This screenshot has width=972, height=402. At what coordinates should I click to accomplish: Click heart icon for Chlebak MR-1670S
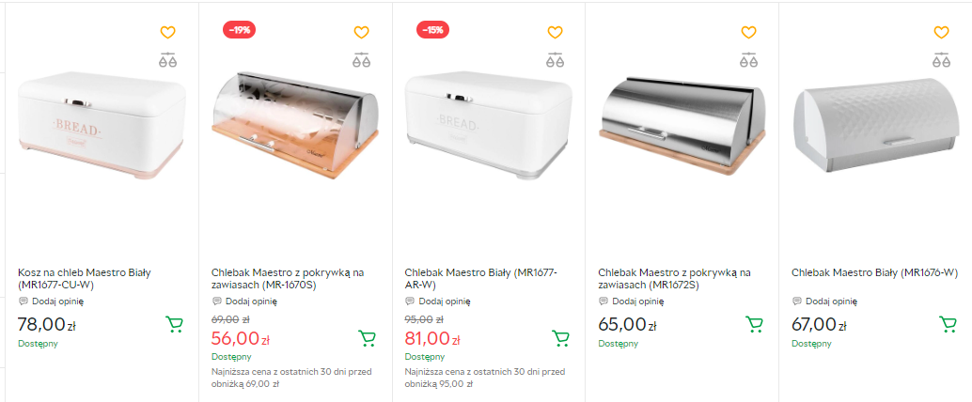(361, 33)
